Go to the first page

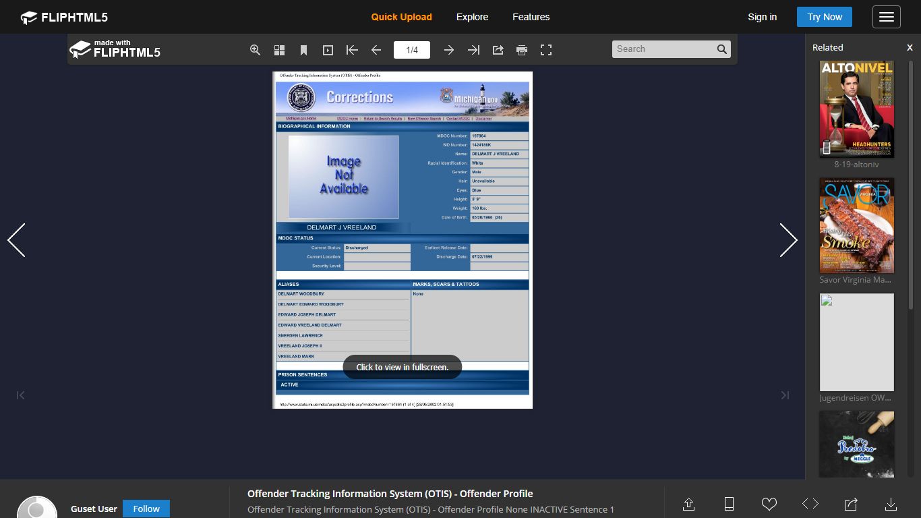pos(352,50)
